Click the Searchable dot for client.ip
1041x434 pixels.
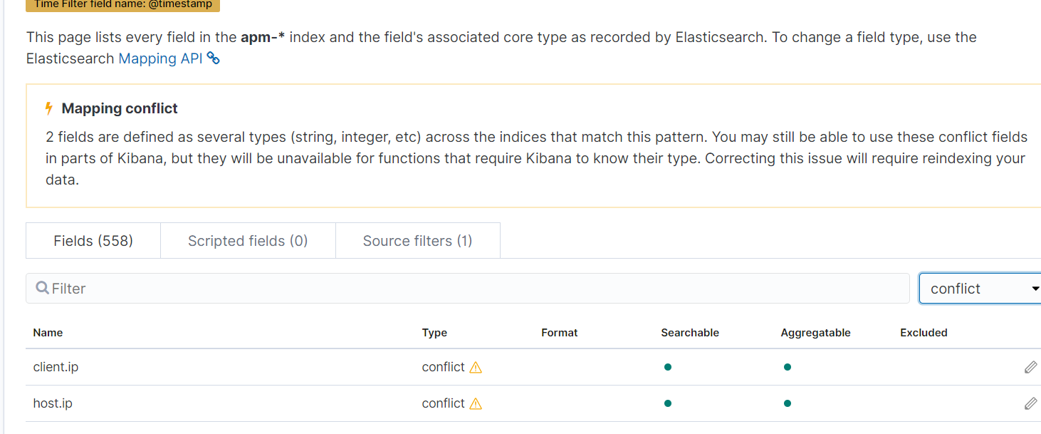tap(668, 367)
